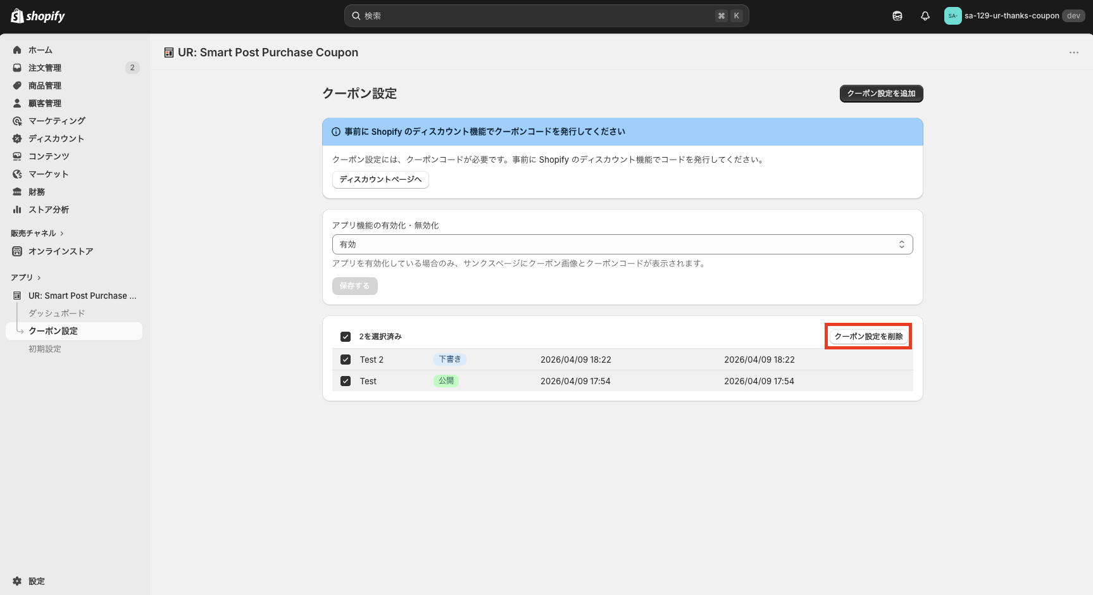Click the orders inbox icon
This screenshot has width=1093, height=595.
(17, 68)
